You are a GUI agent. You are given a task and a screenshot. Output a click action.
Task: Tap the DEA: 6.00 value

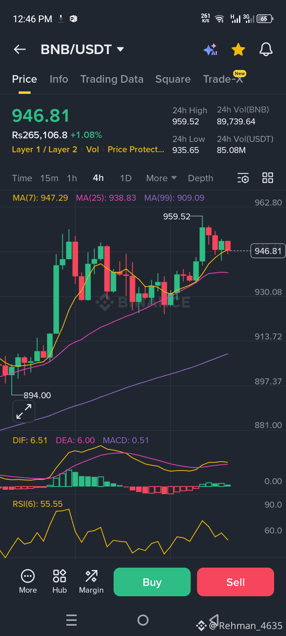(x=75, y=440)
